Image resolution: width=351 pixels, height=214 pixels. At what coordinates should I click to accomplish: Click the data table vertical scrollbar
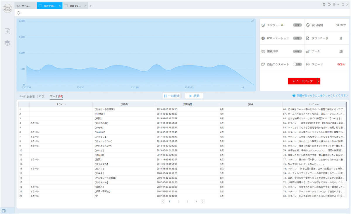click(346, 142)
